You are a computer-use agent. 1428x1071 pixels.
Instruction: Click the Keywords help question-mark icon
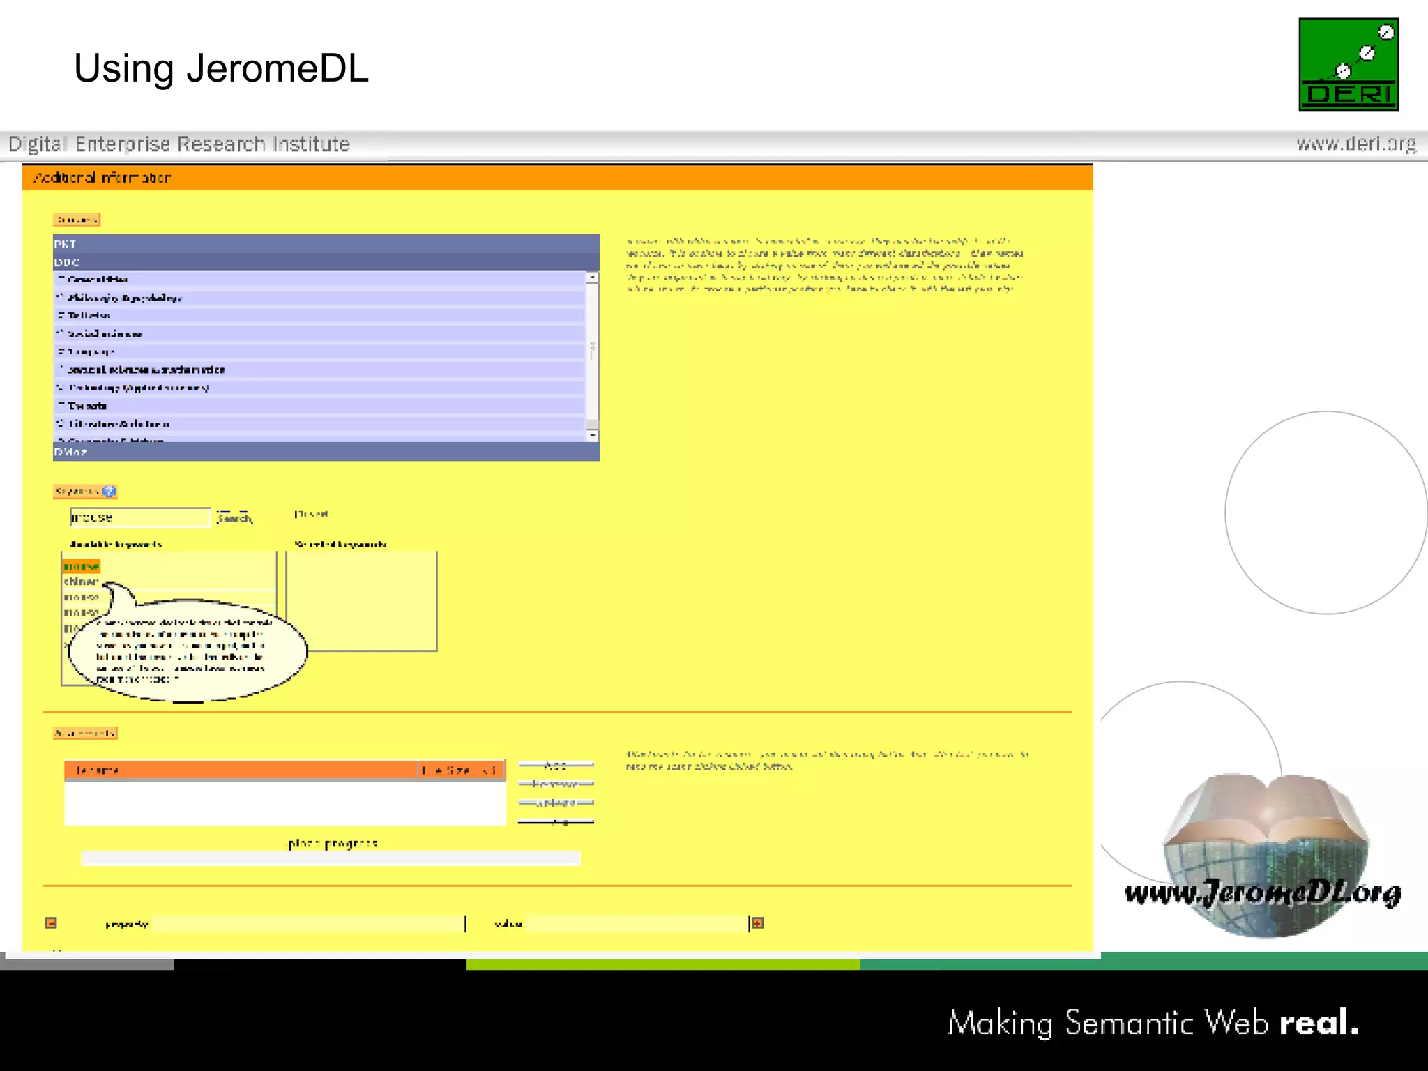pyautogui.click(x=109, y=491)
